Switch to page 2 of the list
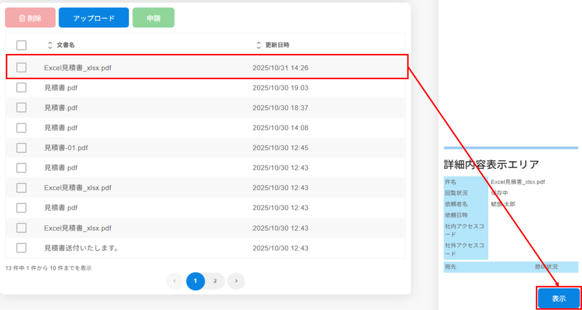Screen dimensions: 582x310 tap(215, 281)
